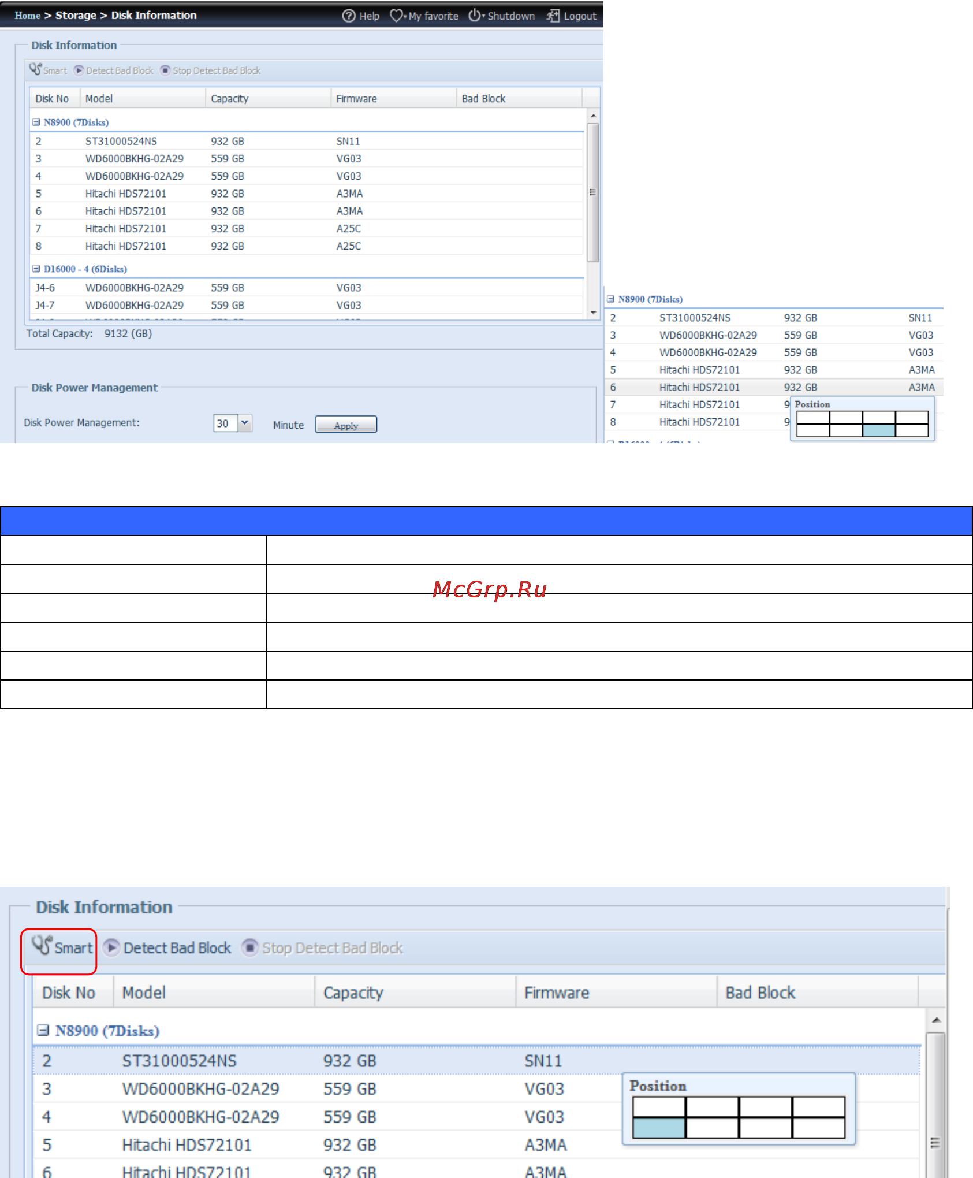This screenshot has height=1178, width=973.
Task: Select disk 5 Hitachi row in top table
Action: point(307,194)
